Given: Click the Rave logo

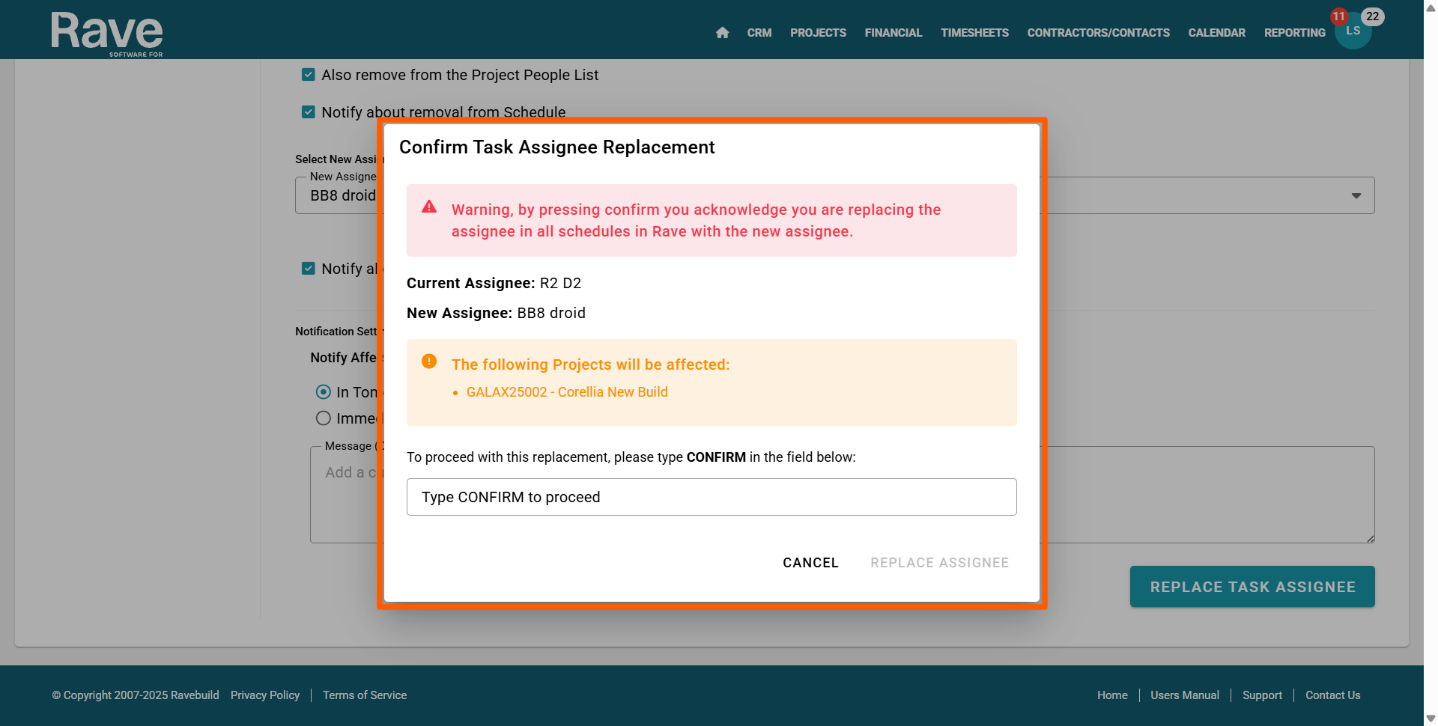Looking at the screenshot, I should point(107,33).
